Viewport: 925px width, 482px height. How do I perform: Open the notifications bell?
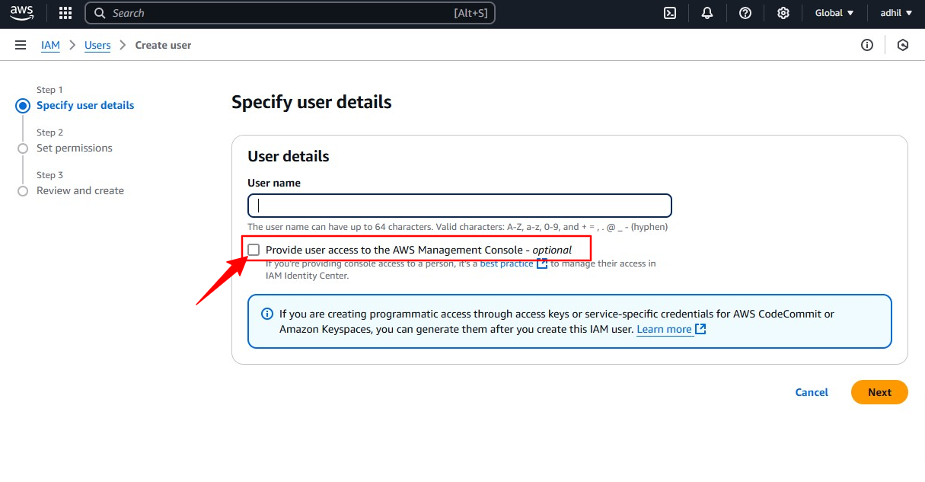[707, 13]
